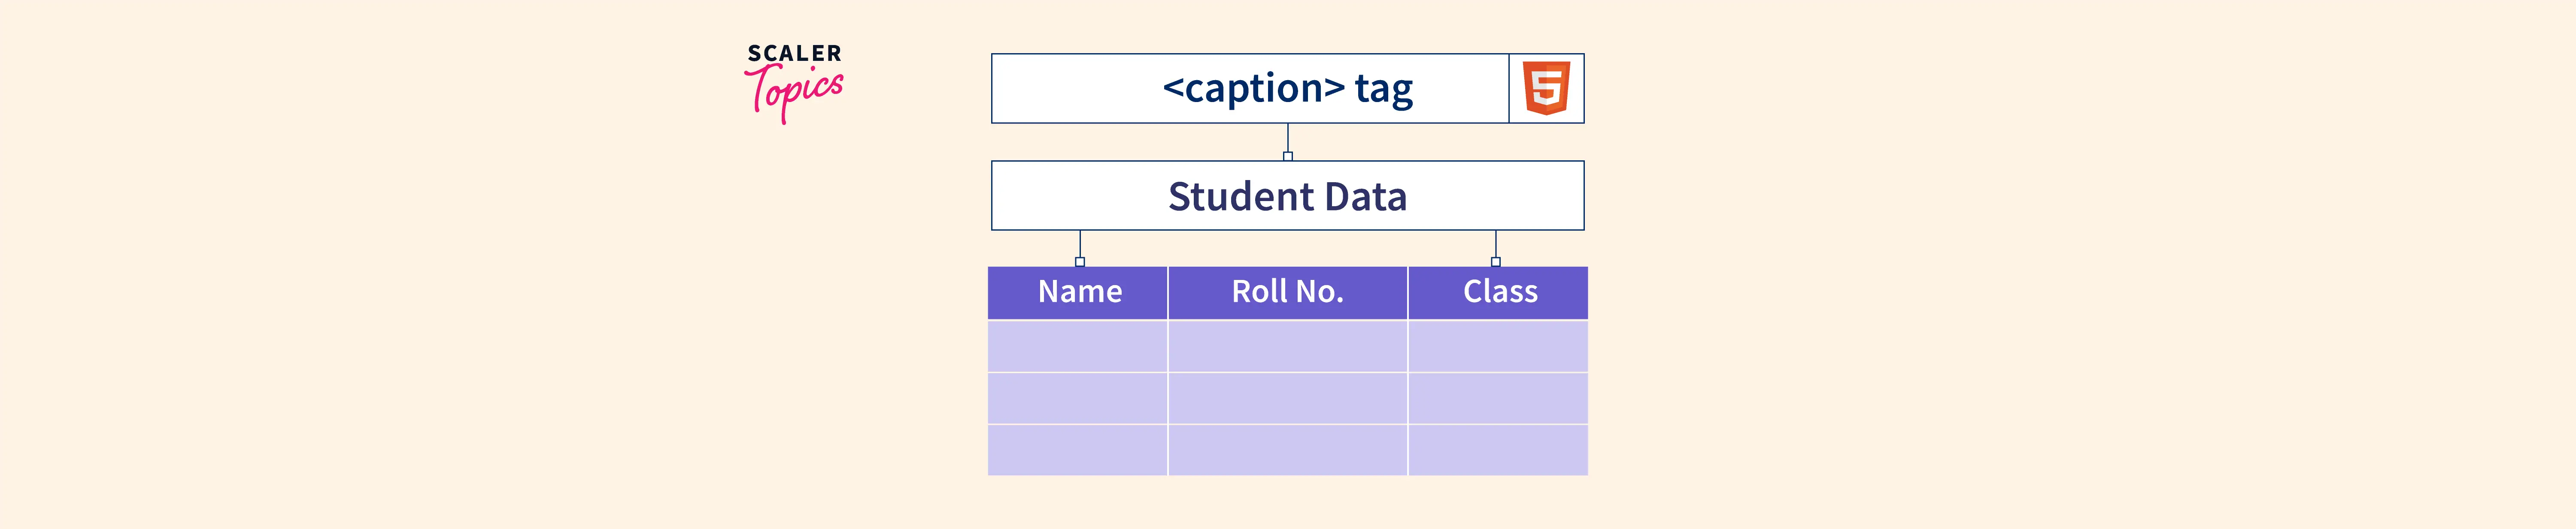Click the Roll No. column header
This screenshot has height=529, width=2576.
1287,292
